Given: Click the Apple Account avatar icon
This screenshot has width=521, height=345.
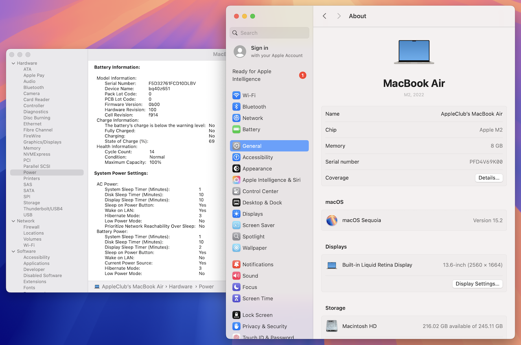Looking at the screenshot, I should point(240,51).
